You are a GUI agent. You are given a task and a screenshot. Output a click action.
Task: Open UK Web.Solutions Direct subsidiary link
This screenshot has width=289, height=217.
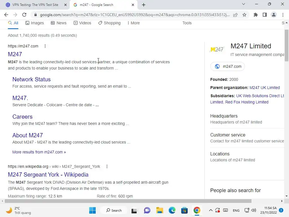tap(260, 96)
